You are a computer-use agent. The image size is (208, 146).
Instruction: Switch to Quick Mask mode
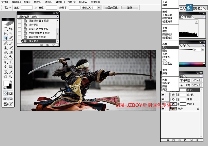pyautogui.click(x=10, y=94)
